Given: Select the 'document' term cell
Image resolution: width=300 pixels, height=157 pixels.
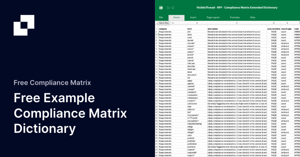Looking at the screenshot, I should coord(197,75).
